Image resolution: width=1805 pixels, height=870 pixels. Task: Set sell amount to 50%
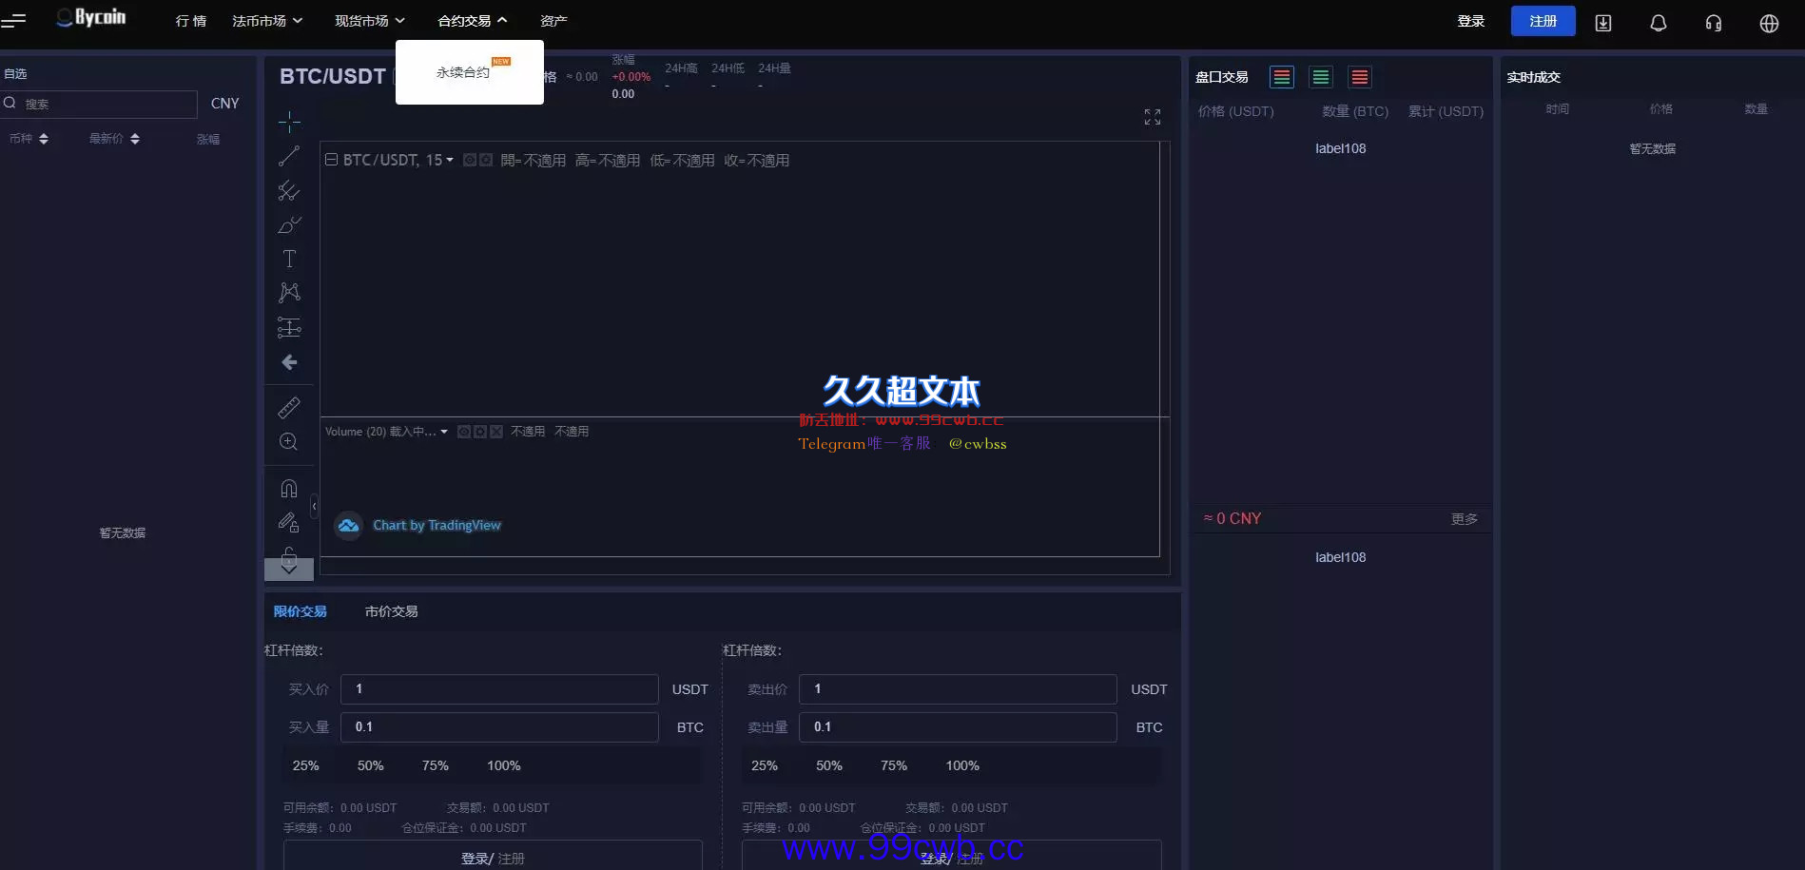tap(829, 765)
